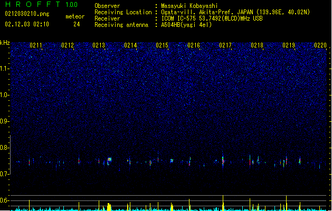Click the 0218 time marker
Viewport: 332px width, 211px height.
pos(257,45)
